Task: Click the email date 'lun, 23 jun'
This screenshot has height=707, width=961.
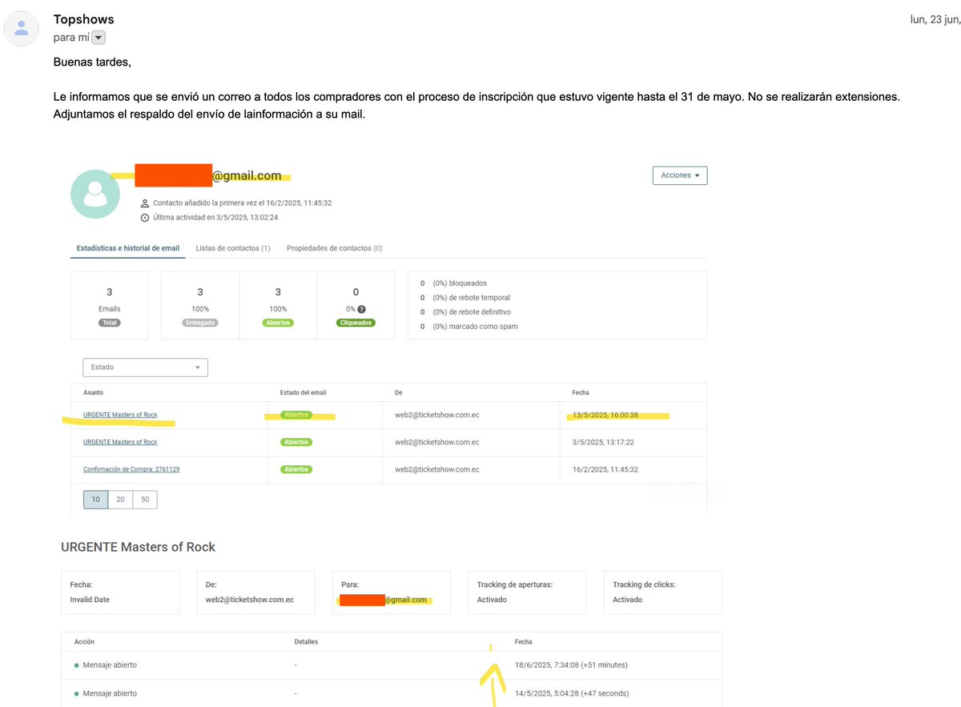Action: click(935, 19)
